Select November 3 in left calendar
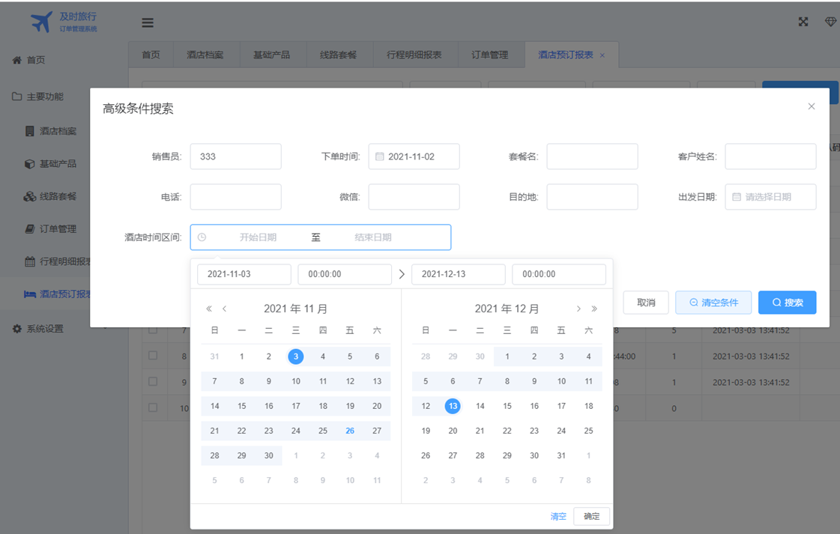Screen dimensions: 840x534 point(296,356)
